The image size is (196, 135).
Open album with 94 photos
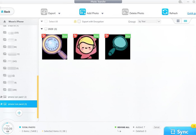[19, 47]
